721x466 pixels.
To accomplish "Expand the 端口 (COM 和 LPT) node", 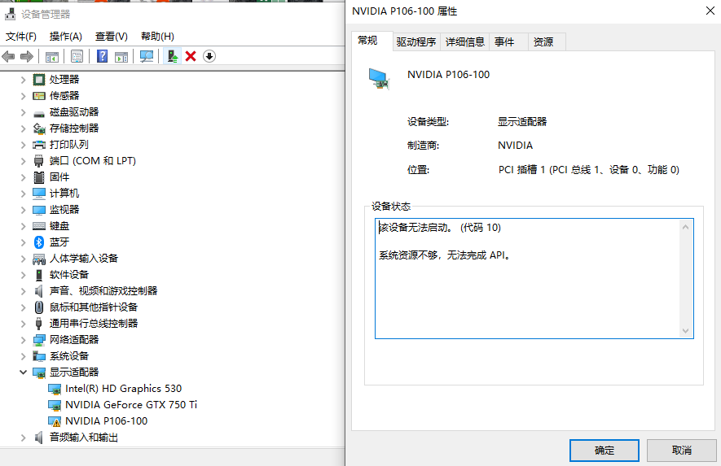I will [x=24, y=161].
